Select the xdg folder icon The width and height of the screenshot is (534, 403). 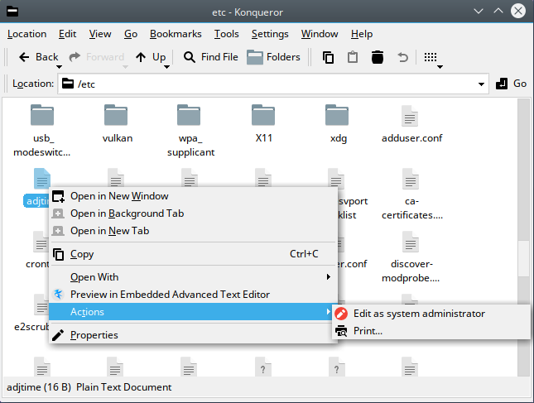(337, 115)
